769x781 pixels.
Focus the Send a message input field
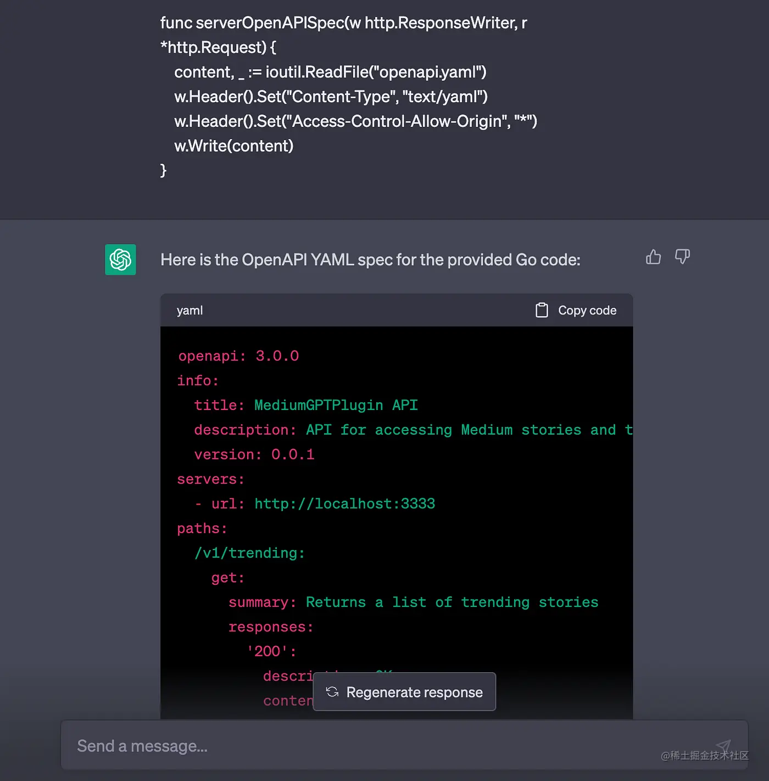tap(404, 745)
